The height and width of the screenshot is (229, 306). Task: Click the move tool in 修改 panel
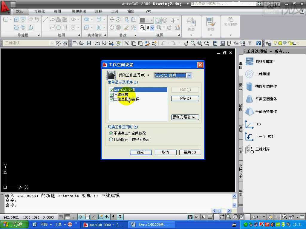112,19
